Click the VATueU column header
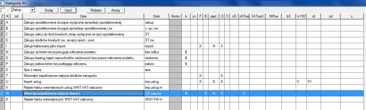The height and width of the screenshot is (110, 366). pyautogui.click(x=257, y=16)
